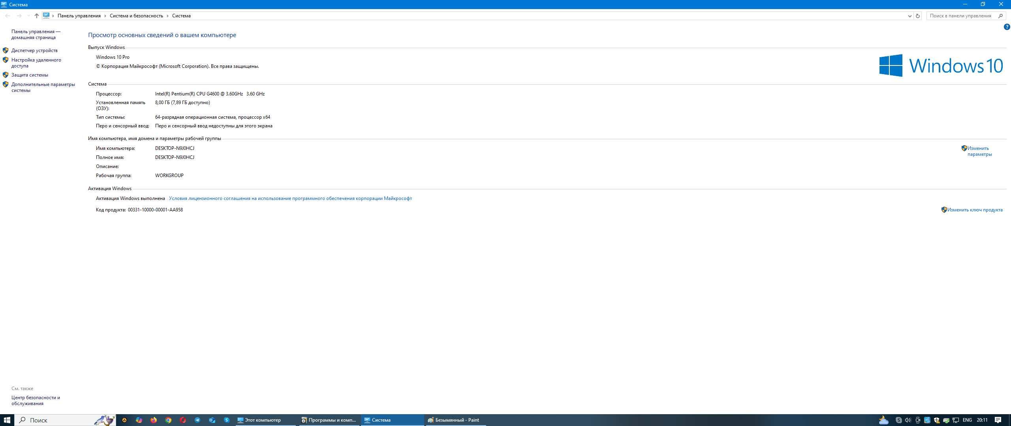Click installed memory value 8,00 ГБ
Viewport: 1011px width, 426px height.
click(182, 103)
